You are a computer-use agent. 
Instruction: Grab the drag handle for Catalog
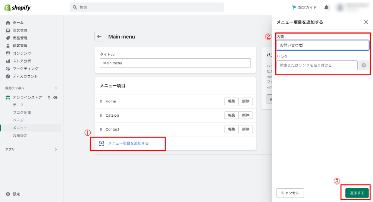pyautogui.click(x=101, y=115)
